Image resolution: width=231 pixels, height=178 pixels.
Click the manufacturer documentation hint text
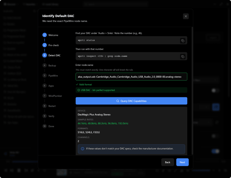tap(130, 149)
